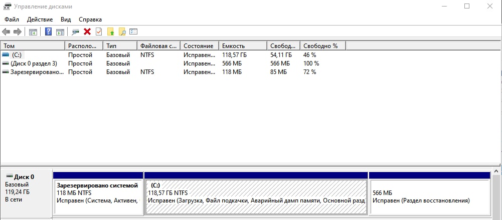This screenshot has height=220, width=502.
Task: Sort by the Файловая с... column header
Action: point(159,46)
